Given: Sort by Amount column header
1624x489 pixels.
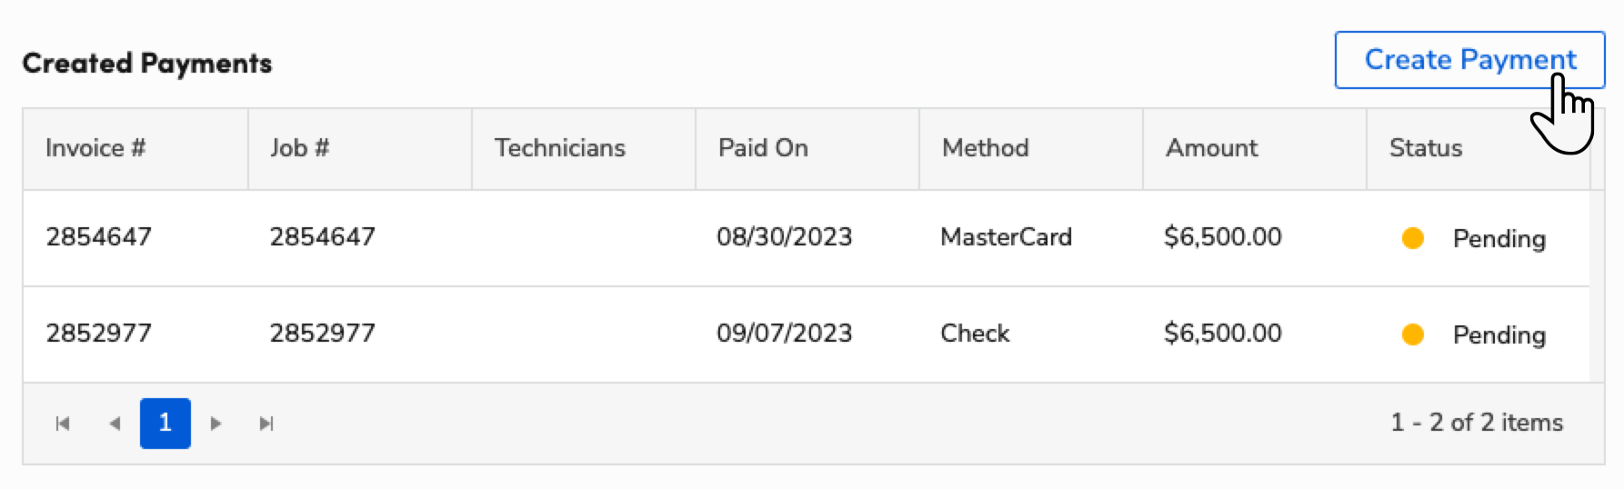Looking at the screenshot, I should (x=1211, y=148).
